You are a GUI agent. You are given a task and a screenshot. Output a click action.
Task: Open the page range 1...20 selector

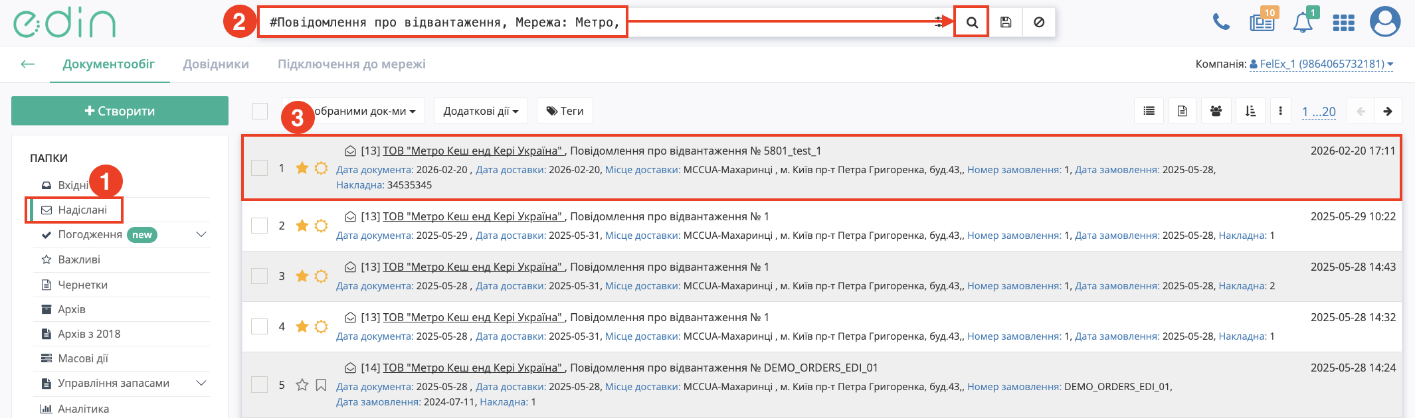point(1319,111)
